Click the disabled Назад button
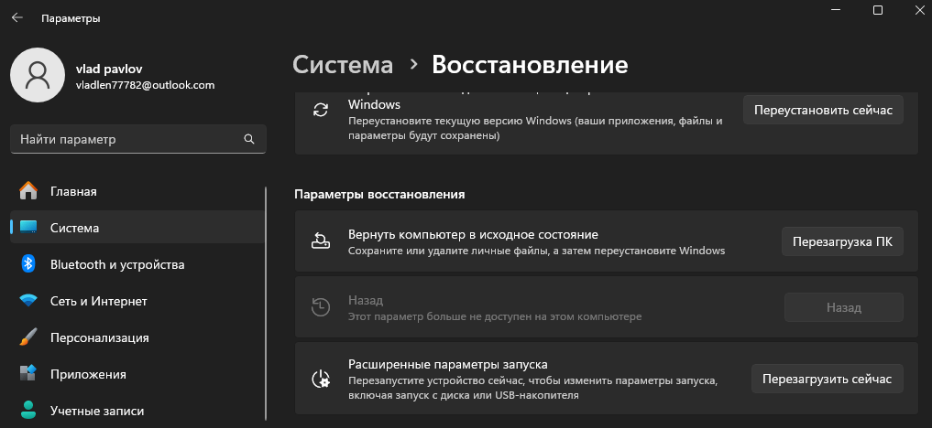Screen dimensions: 932x428 [x=844, y=307]
